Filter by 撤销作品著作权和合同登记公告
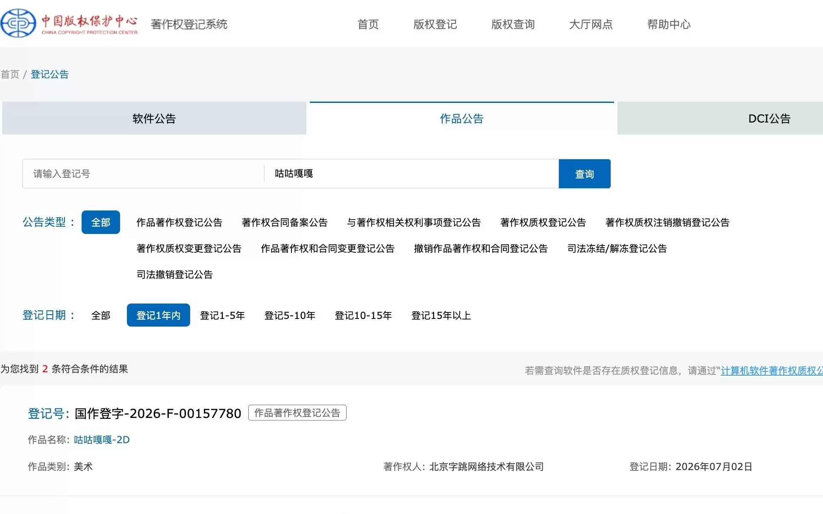This screenshot has height=514, width=823. (x=481, y=248)
